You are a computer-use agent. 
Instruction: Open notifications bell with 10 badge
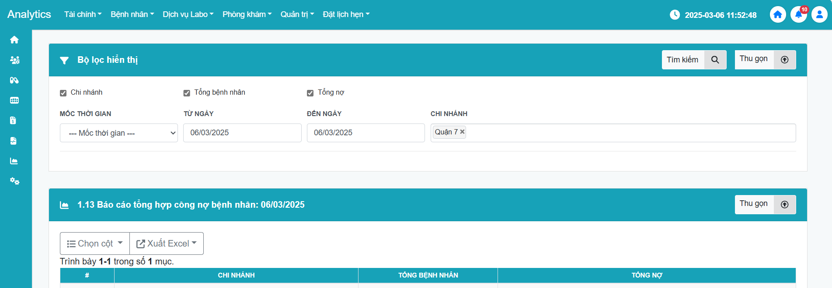click(x=798, y=15)
